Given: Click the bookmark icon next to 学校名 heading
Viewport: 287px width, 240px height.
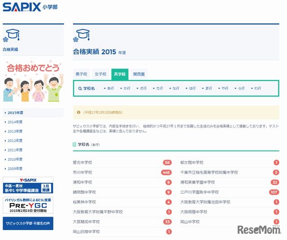Looking at the screenshot, I should 74,145.
